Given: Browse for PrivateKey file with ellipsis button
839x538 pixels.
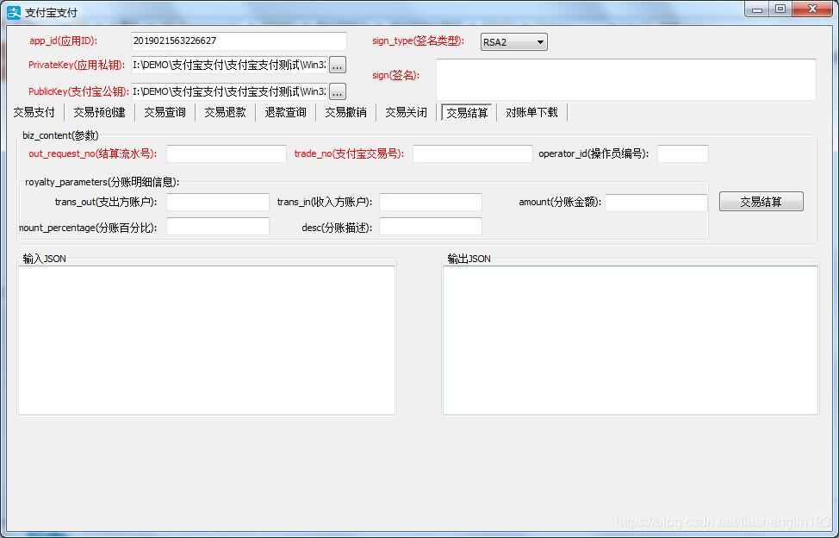Looking at the screenshot, I should pyautogui.click(x=337, y=65).
